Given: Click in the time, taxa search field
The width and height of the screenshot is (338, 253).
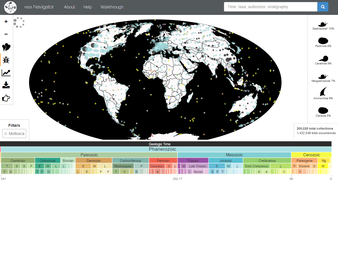Looking at the screenshot, I should (270, 7).
